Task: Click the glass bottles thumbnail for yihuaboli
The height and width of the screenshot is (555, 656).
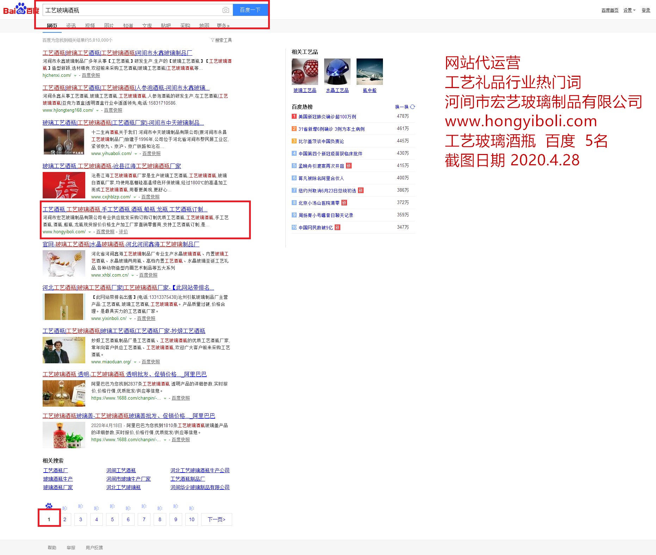Action: [x=64, y=142]
